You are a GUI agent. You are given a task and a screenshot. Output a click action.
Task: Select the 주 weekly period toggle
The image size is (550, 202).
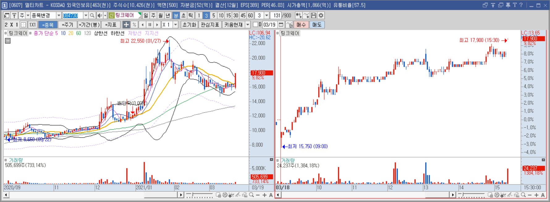[x=153, y=15]
